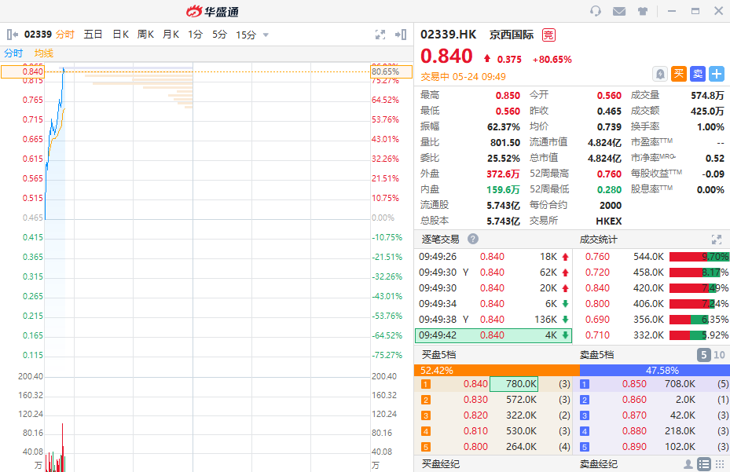Set a price alert with bell icon
Image resolution: width=730 pixels, height=472 pixels.
(x=660, y=74)
